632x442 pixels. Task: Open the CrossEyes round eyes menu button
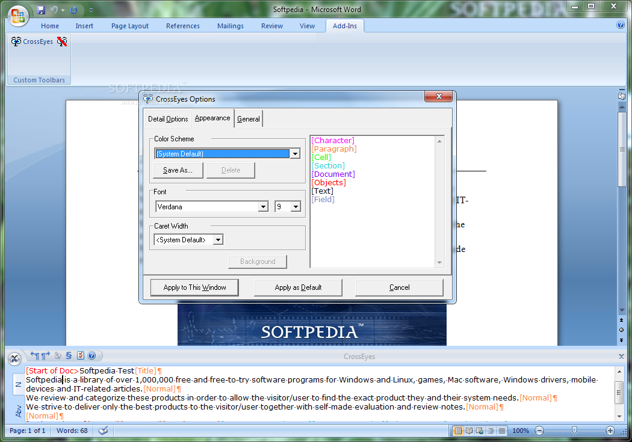(14, 358)
